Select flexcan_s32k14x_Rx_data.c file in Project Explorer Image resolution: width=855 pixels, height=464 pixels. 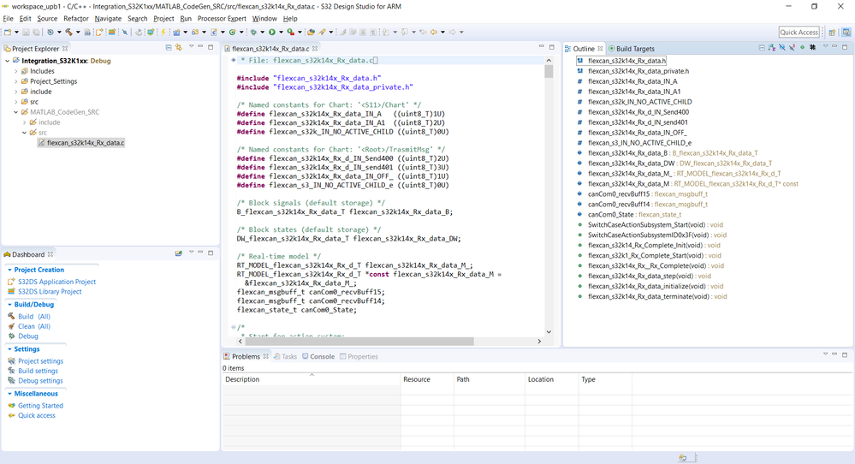click(x=85, y=143)
